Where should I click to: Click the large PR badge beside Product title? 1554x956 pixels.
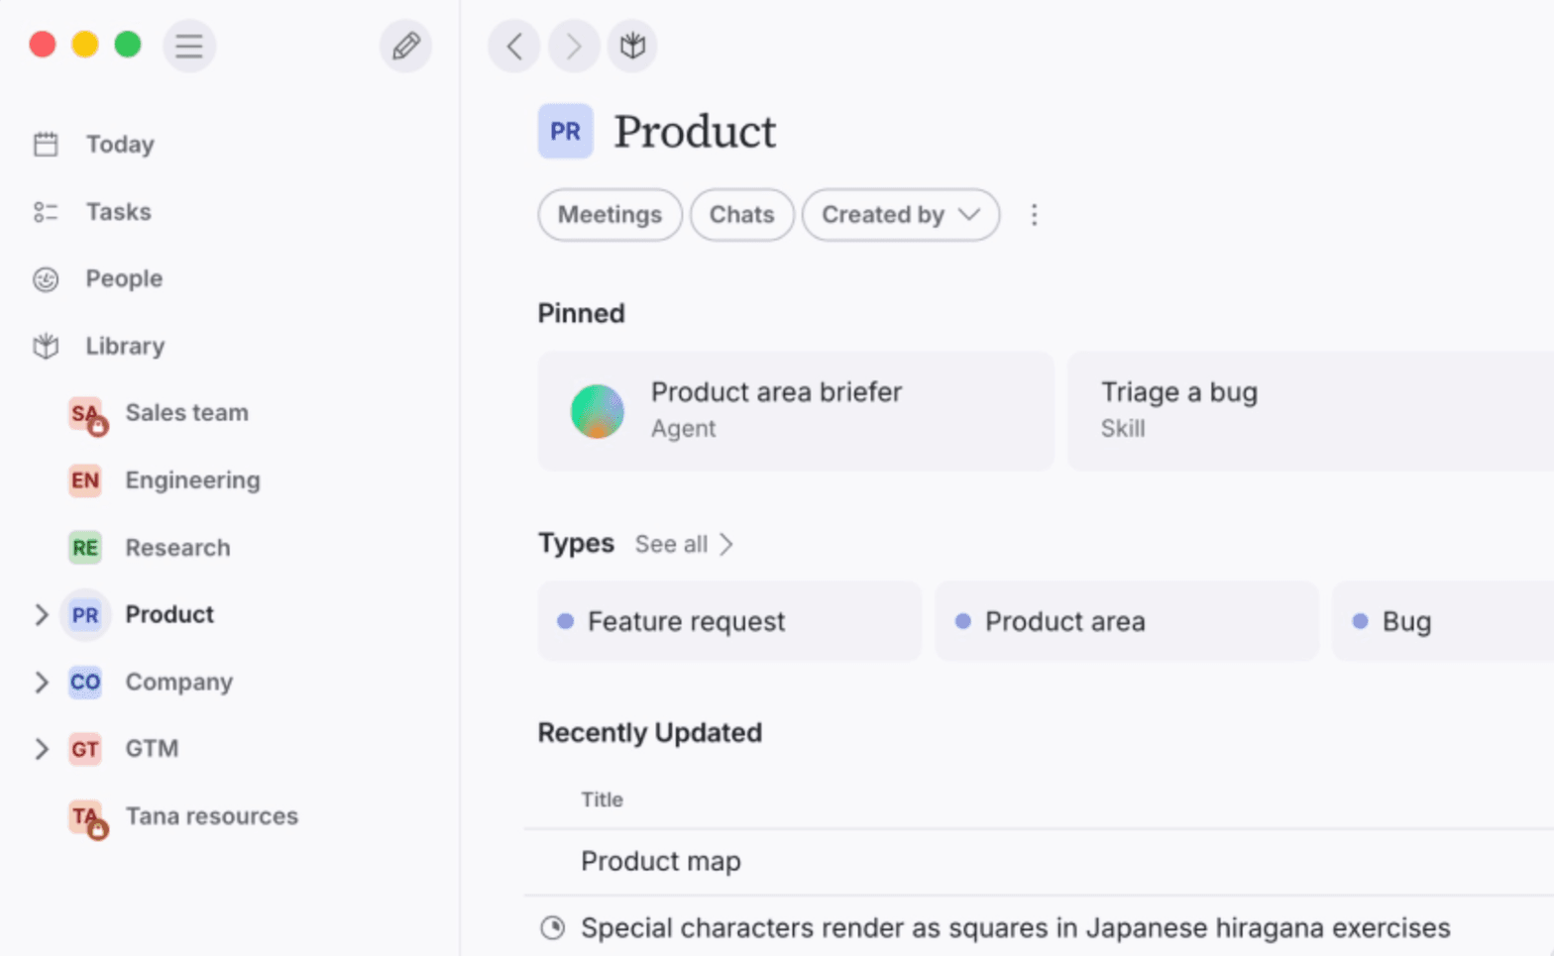click(566, 131)
